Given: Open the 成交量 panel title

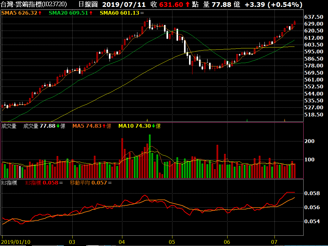Looking at the screenshot, I should (9, 126).
